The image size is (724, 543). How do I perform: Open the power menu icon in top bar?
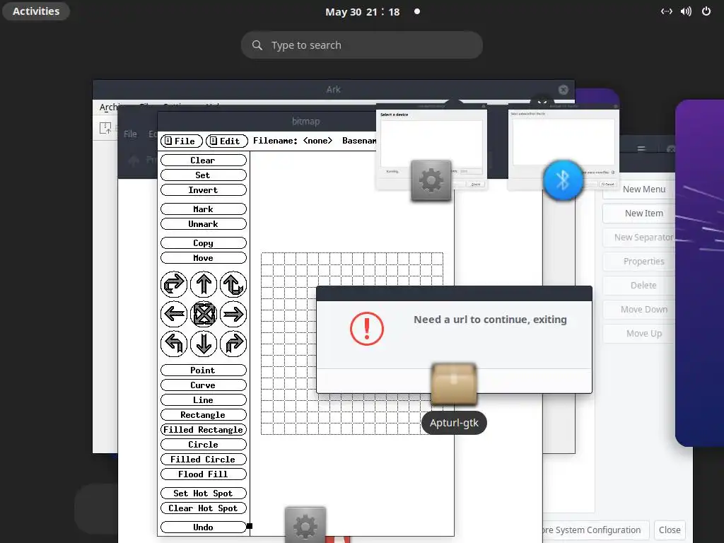tap(706, 11)
